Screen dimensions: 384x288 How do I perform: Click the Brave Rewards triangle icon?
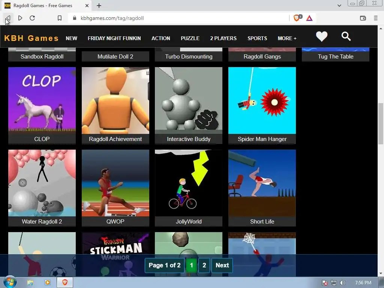[x=309, y=18]
